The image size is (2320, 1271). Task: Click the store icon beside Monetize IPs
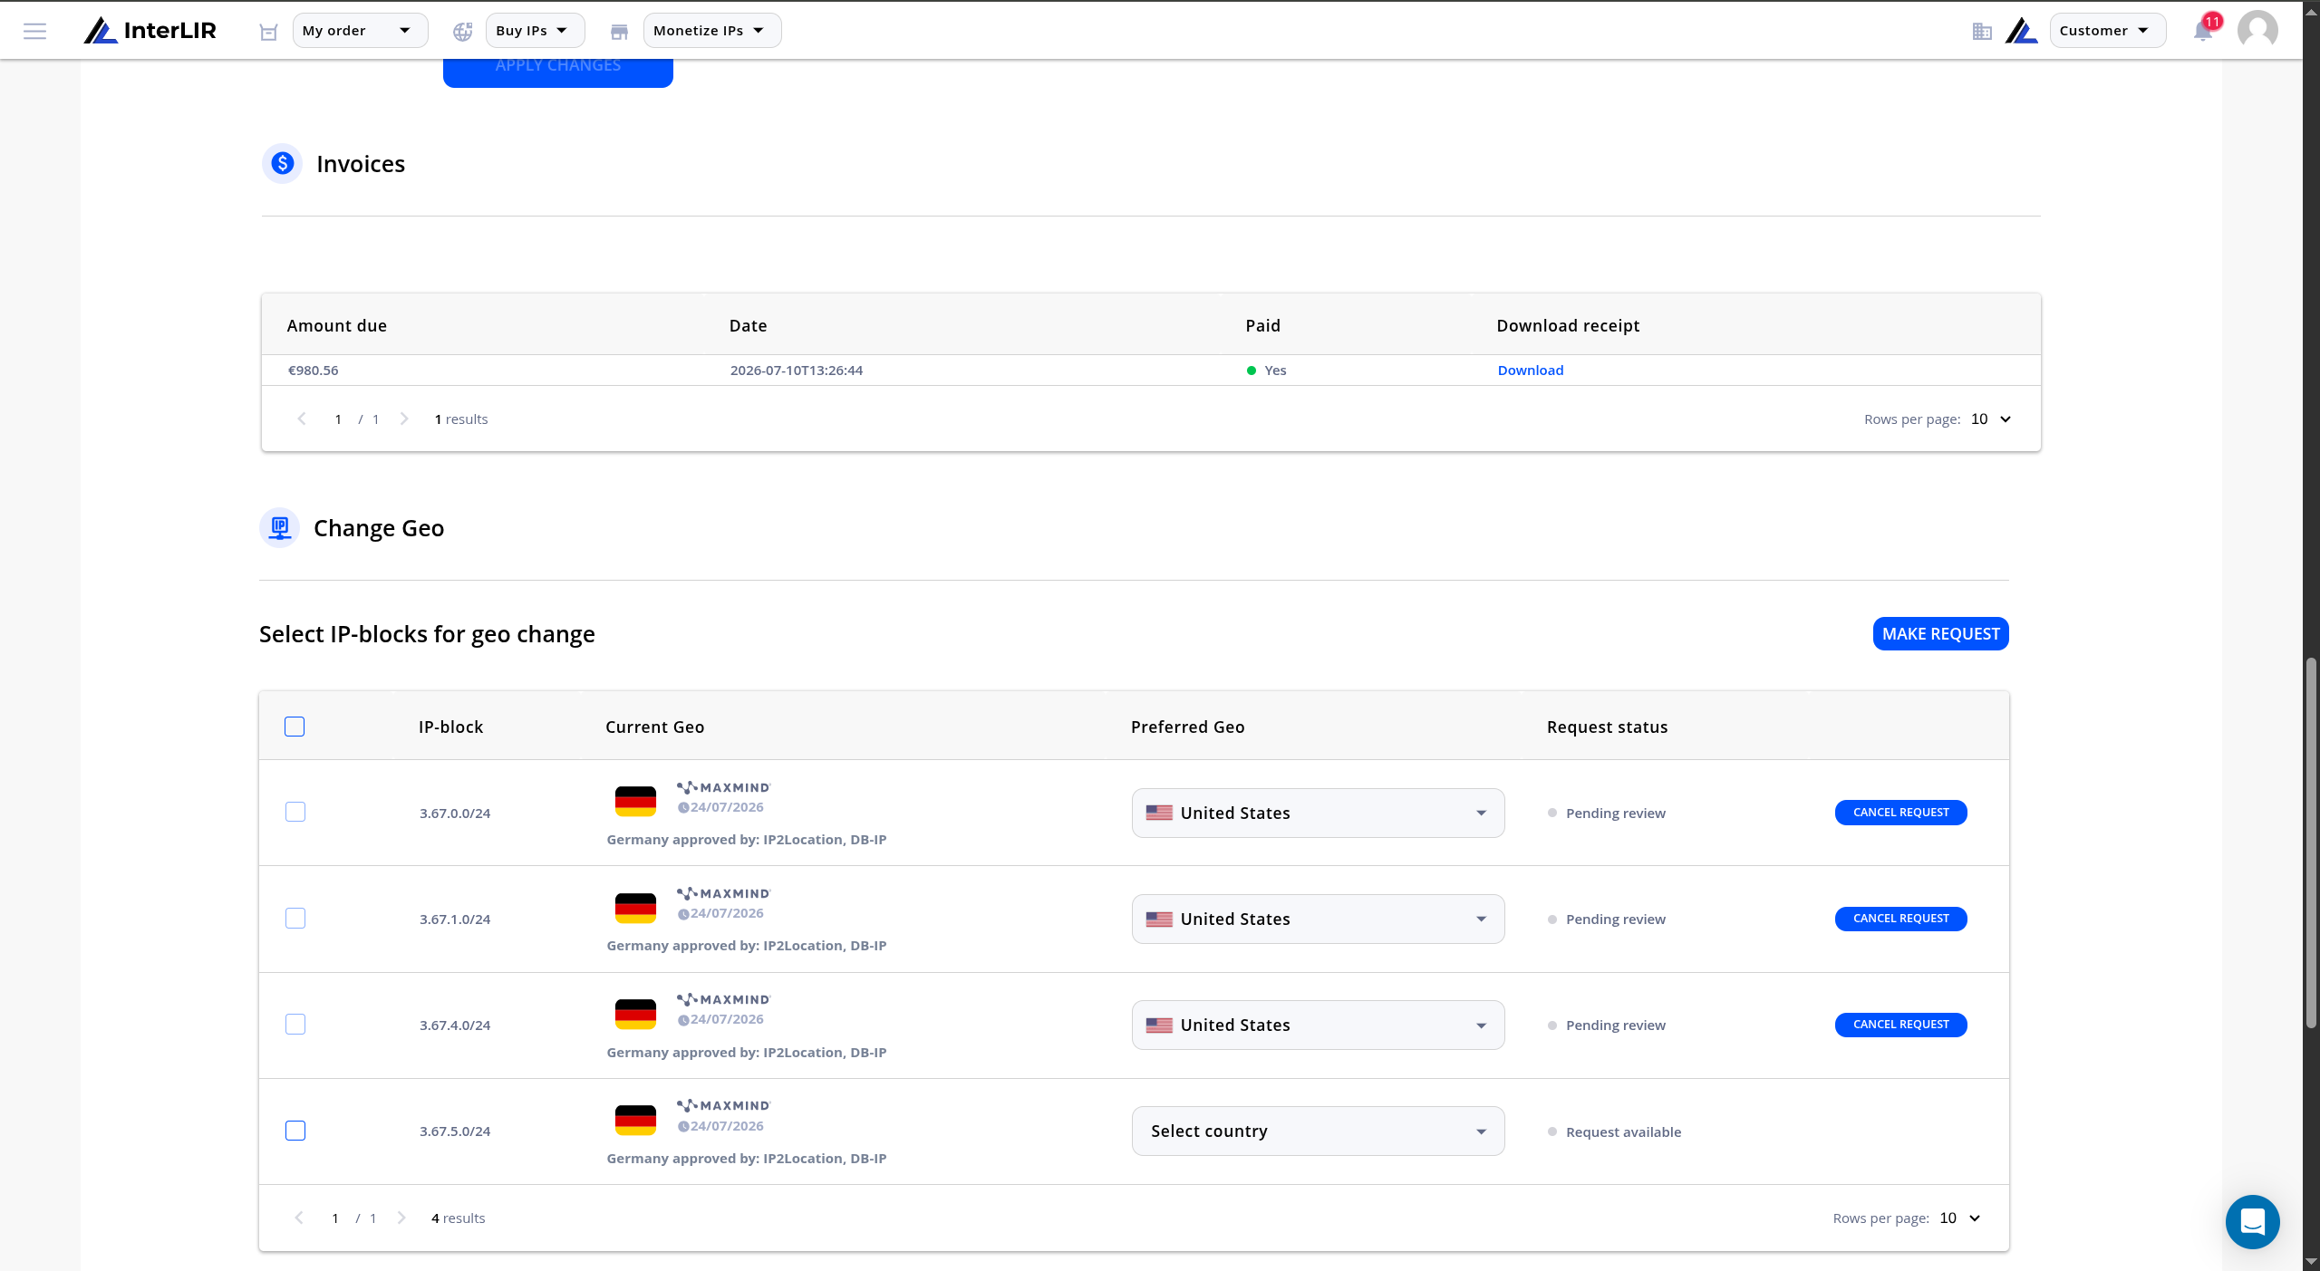pos(620,32)
